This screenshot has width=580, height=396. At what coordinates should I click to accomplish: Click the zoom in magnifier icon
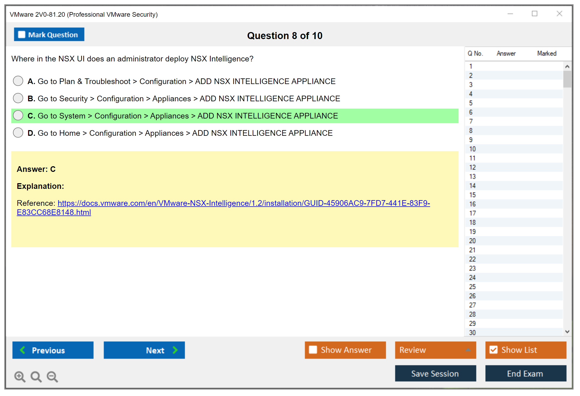point(20,376)
